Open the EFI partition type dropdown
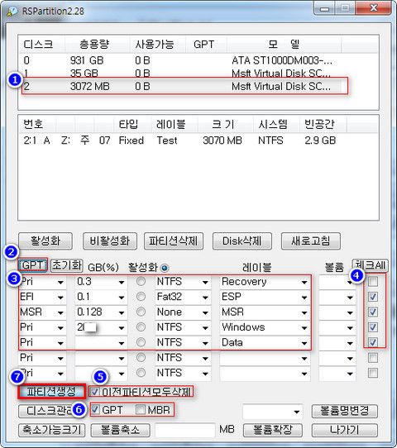 [x=60, y=298]
